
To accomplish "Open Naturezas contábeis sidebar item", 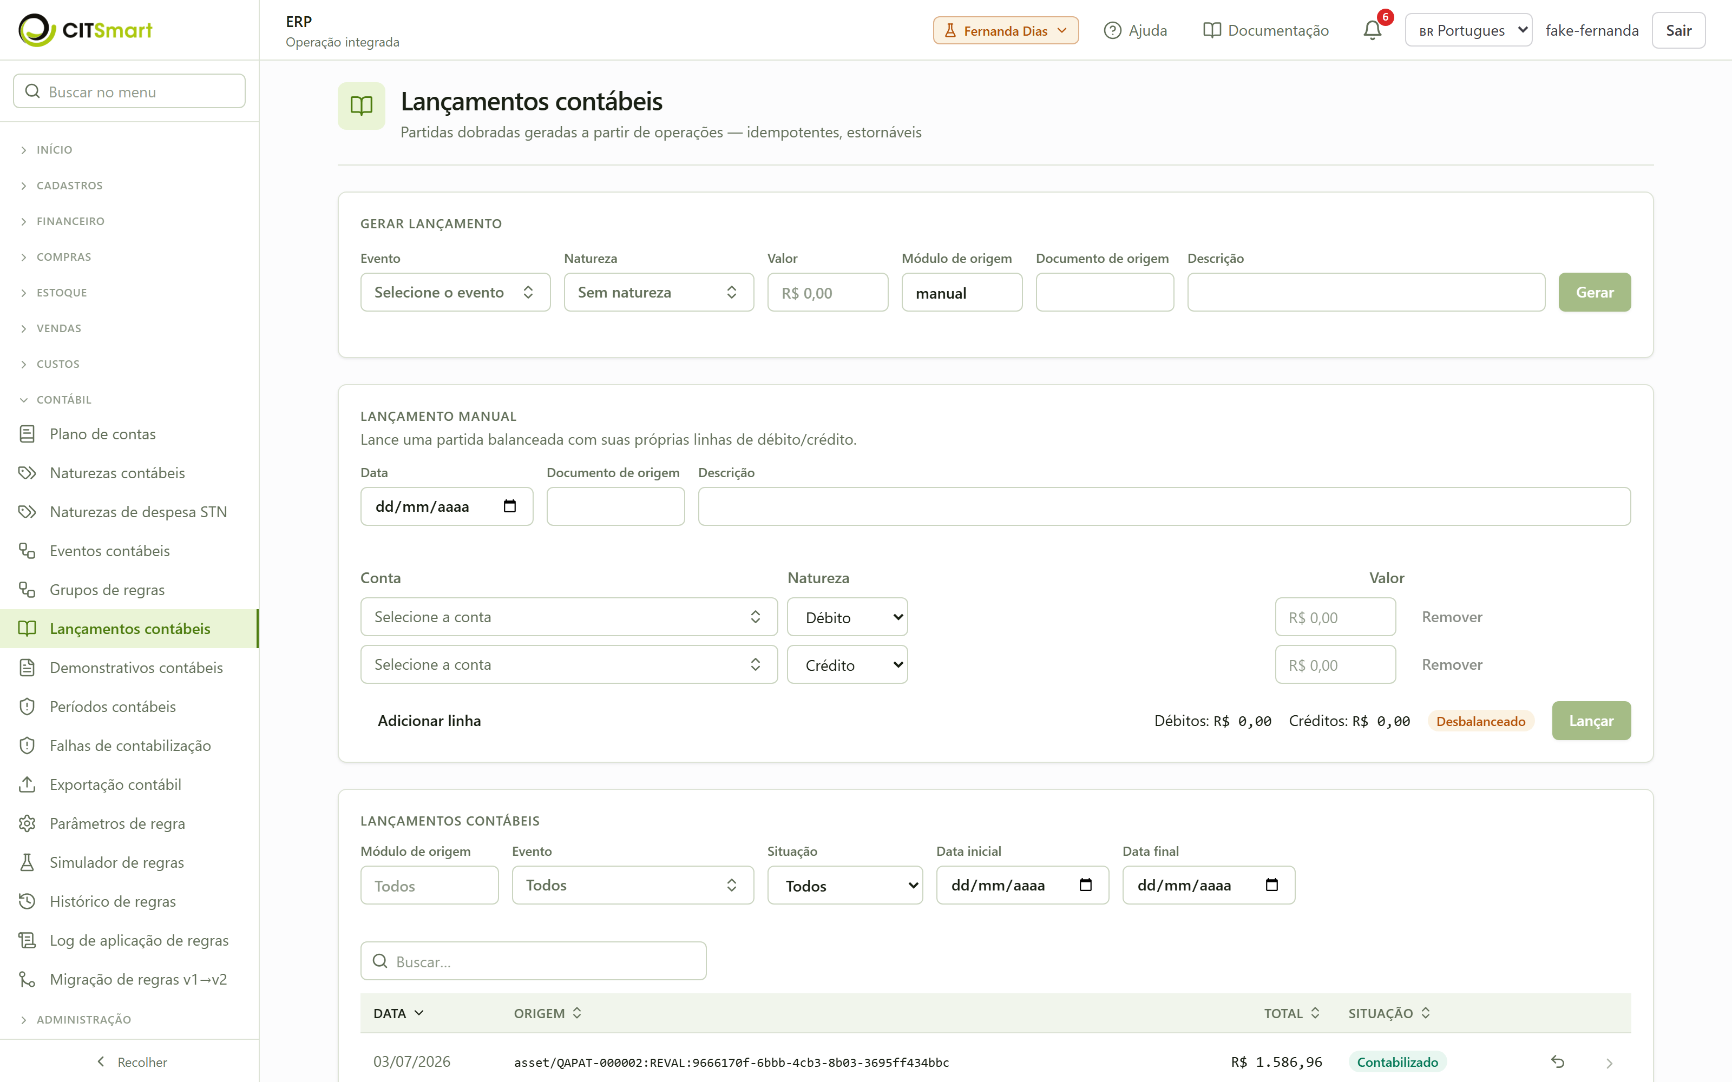I will coord(129,473).
